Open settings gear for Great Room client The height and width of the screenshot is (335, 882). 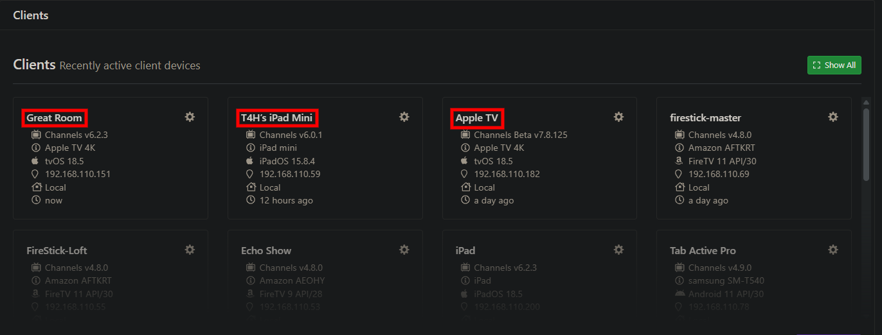pyautogui.click(x=190, y=117)
